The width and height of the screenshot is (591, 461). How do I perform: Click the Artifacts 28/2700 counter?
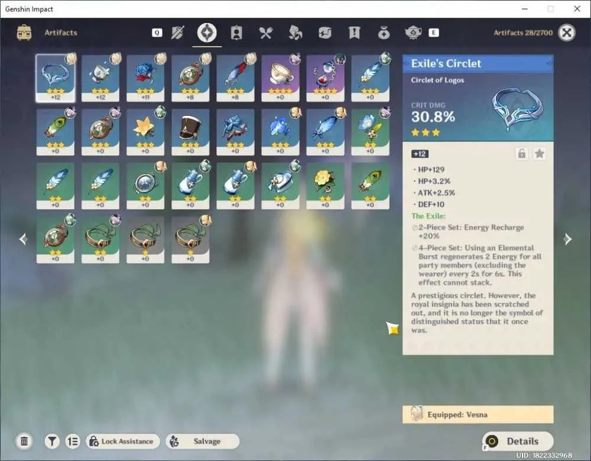(x=523, y=33)
